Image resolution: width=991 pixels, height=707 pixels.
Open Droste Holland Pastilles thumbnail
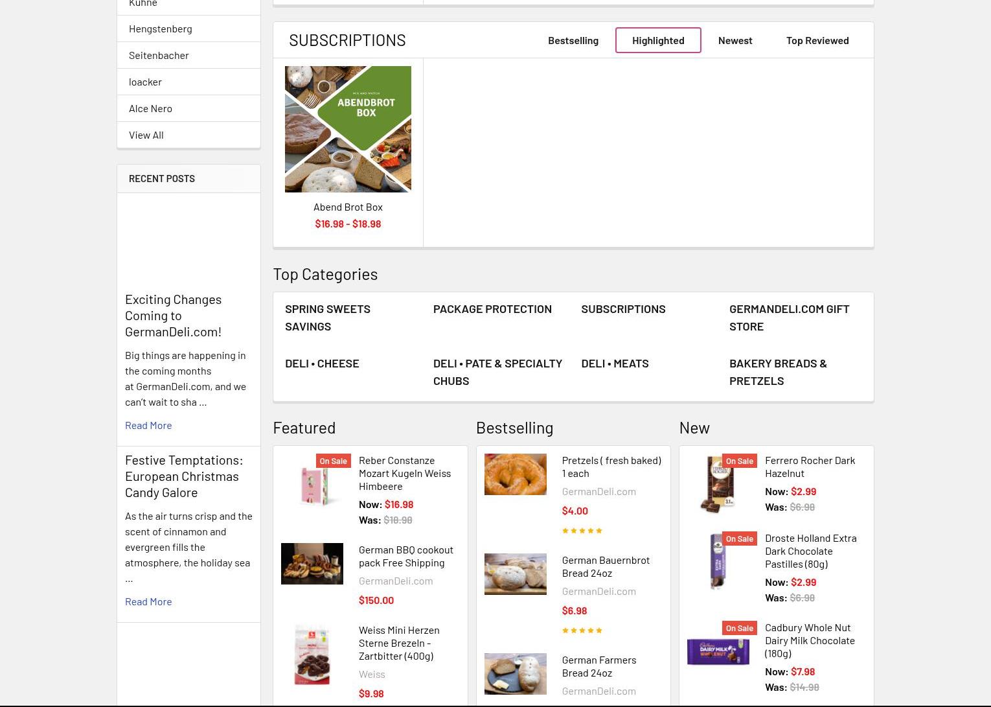tap(718, 561)
